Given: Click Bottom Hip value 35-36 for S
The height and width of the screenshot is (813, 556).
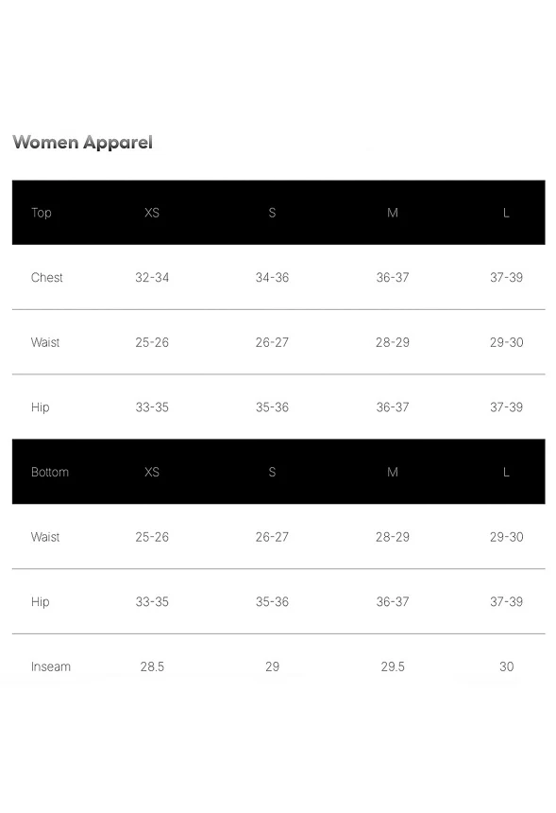Looking at the screenshot, I should click(x=272, y=601).
